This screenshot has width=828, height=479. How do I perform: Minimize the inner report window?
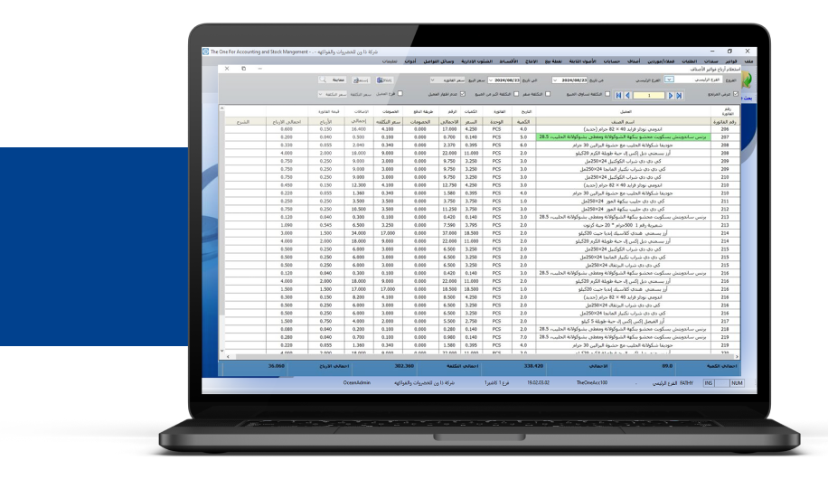(x=259, y=69)
